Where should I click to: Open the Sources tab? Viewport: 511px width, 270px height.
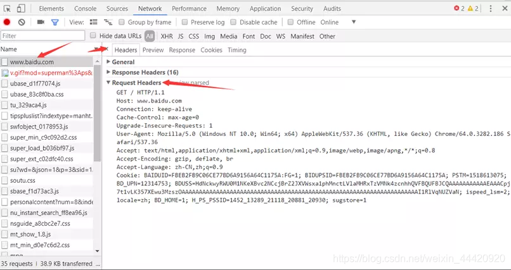(x=117, y=9)
